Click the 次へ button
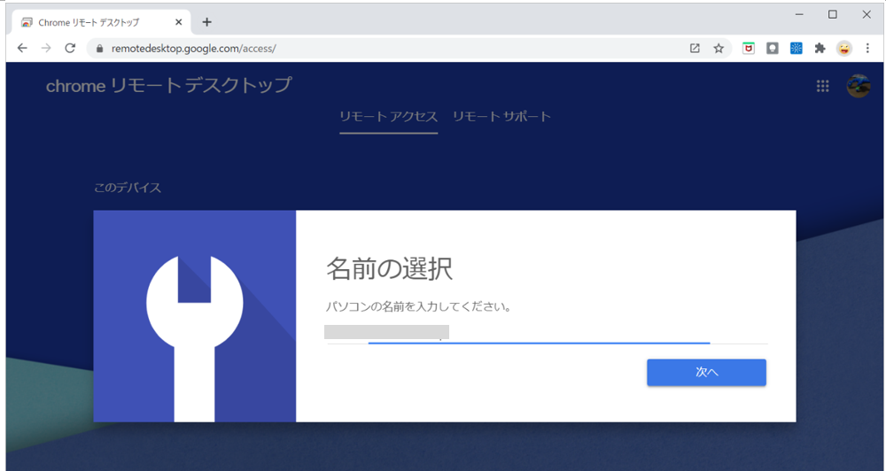The width and height of the screenshot is (886, 471). pyautogui.click(x=706, y=372)
